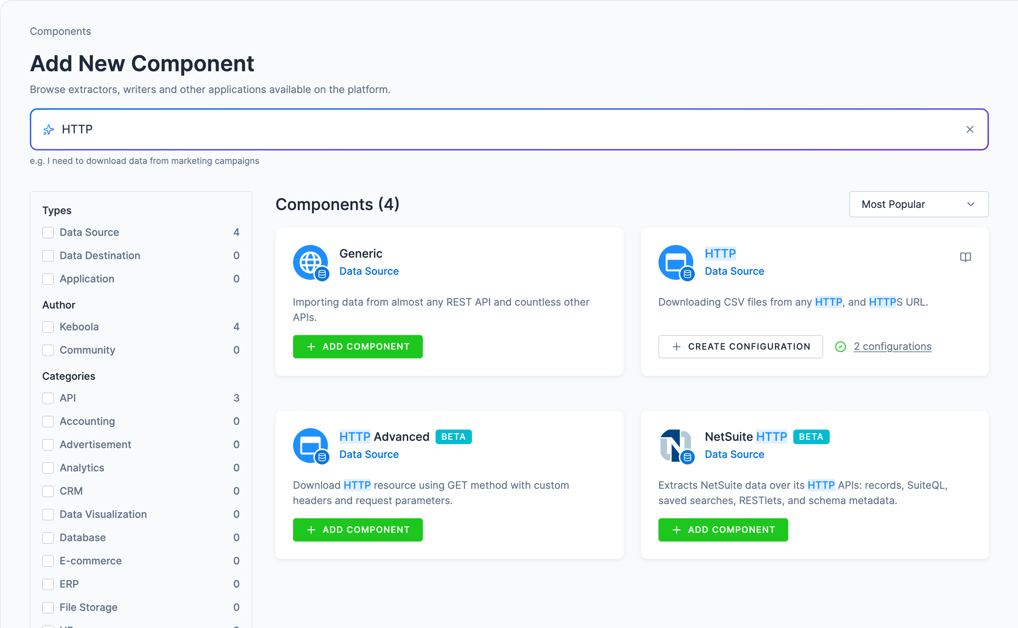The image size is (1018, 628).
Task: Toggle the Database category checkbox
Action: coord(48,538)
